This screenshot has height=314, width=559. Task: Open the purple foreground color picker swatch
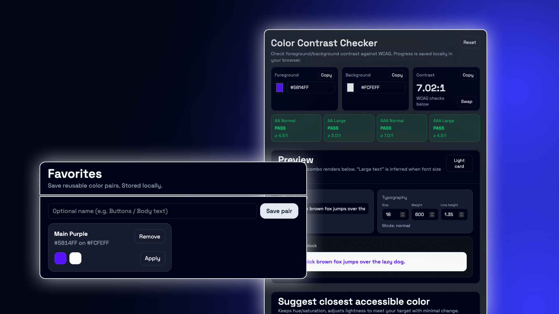point(279,87)
